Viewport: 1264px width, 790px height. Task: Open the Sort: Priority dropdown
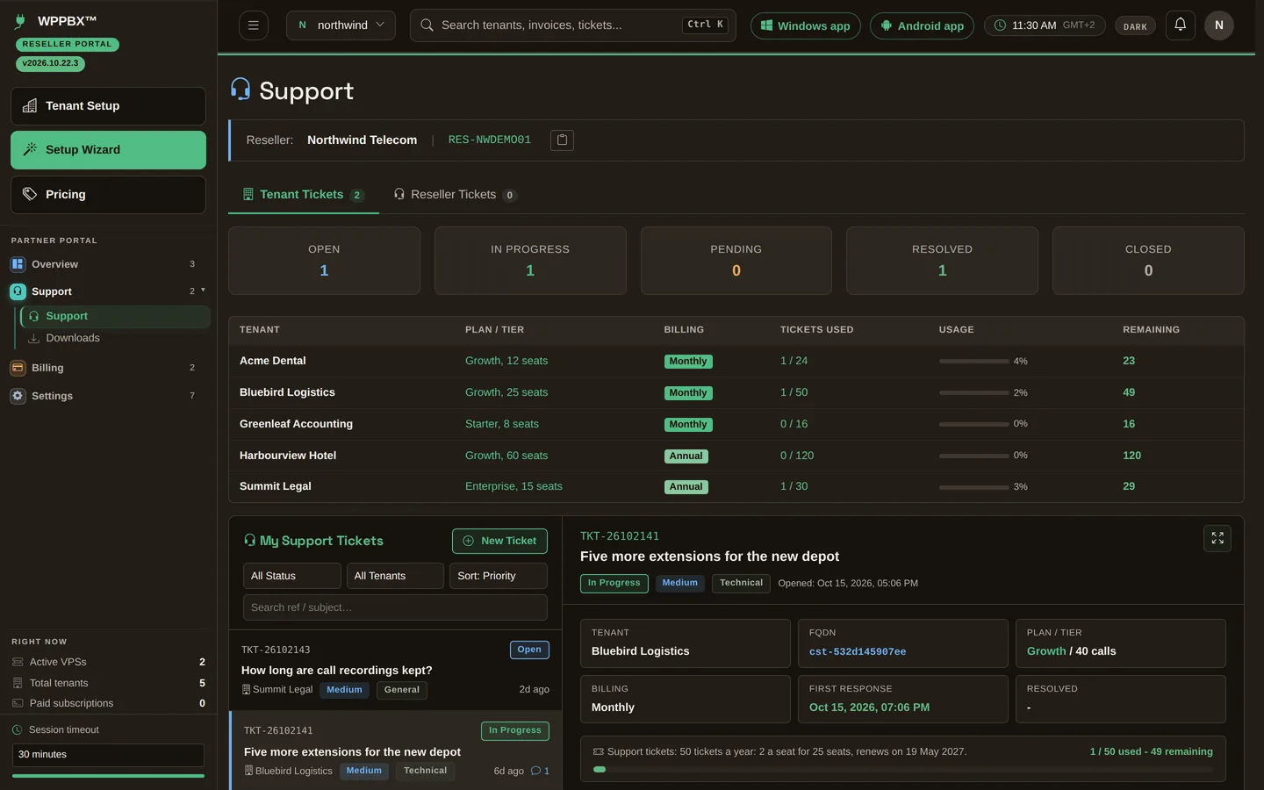(499, 576)
